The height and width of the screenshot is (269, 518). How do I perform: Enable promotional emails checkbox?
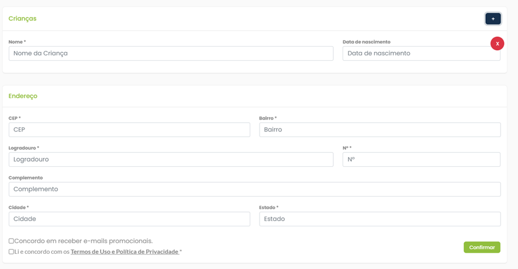pyautogui.click(x=11, y=241)
